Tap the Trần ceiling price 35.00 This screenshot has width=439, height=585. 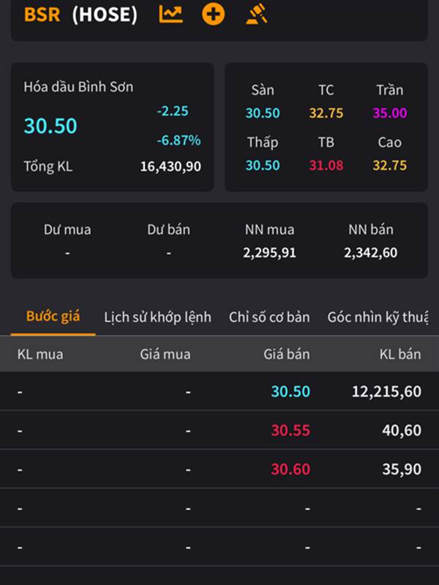(x=390, y=113)
